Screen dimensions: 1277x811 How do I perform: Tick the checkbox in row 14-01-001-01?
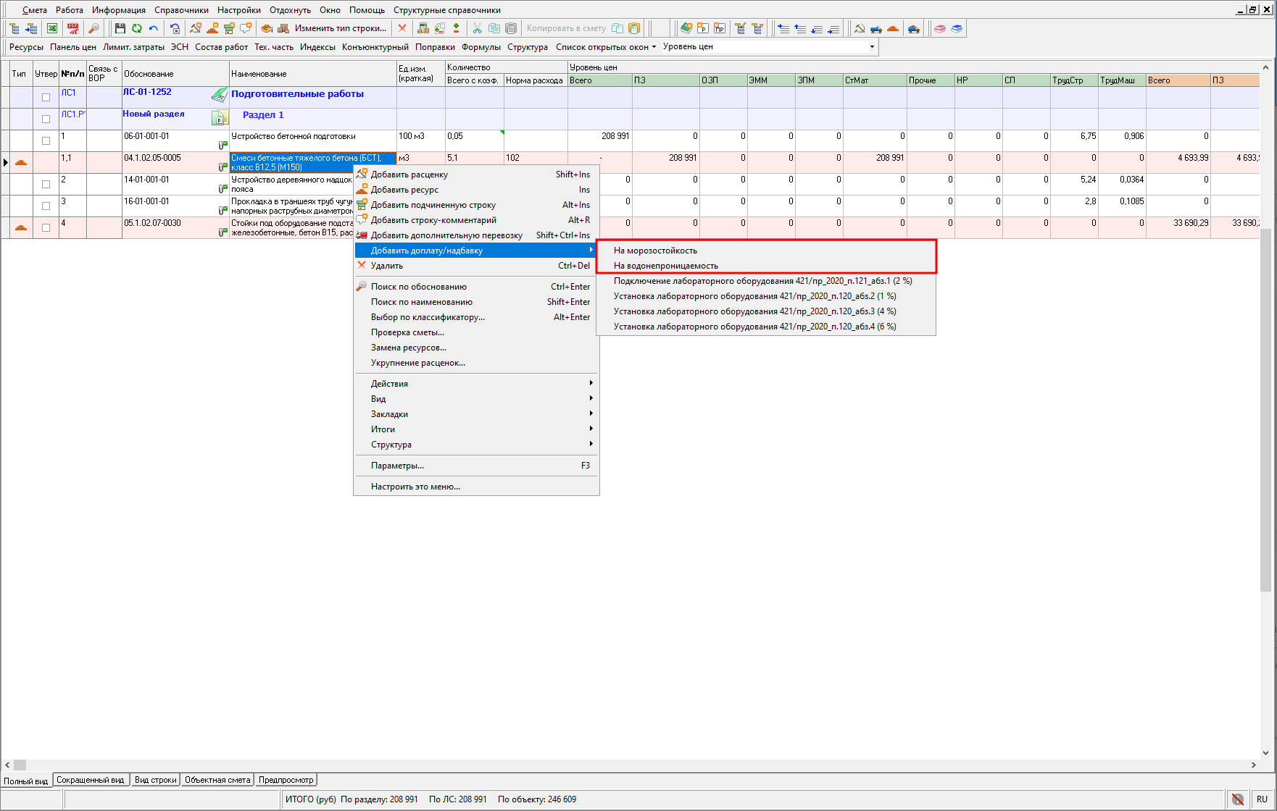coord(46,184)
